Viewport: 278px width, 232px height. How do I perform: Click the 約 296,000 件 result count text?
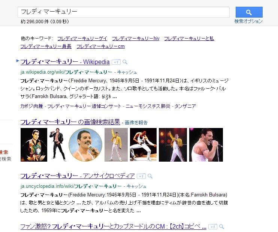pyautogui.click(x=45, y=22)
